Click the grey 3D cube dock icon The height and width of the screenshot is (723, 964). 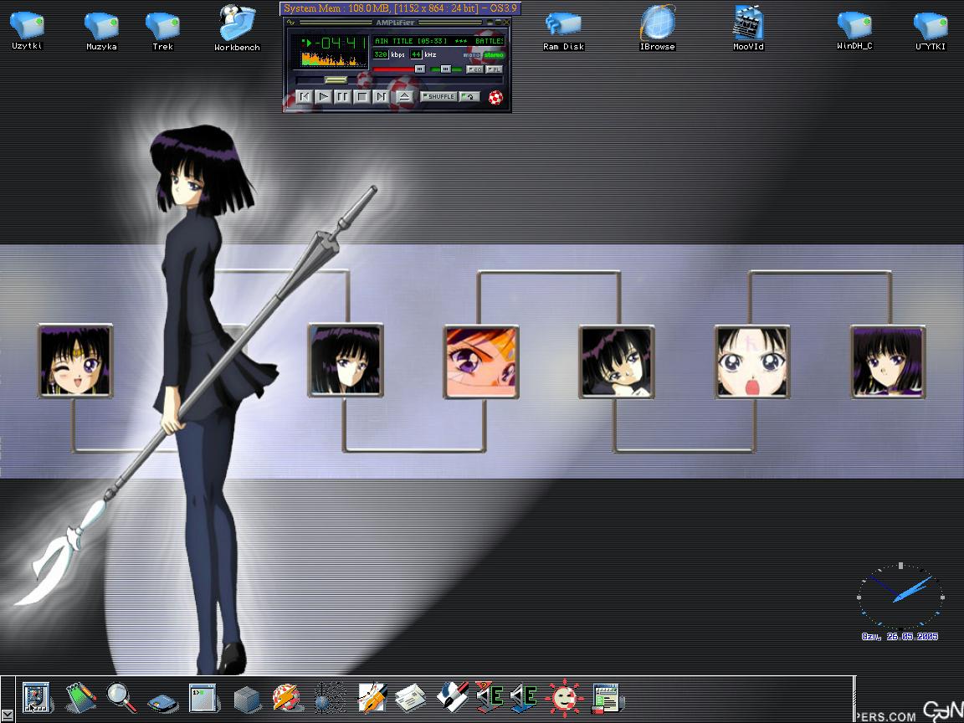tap(247, 699)
